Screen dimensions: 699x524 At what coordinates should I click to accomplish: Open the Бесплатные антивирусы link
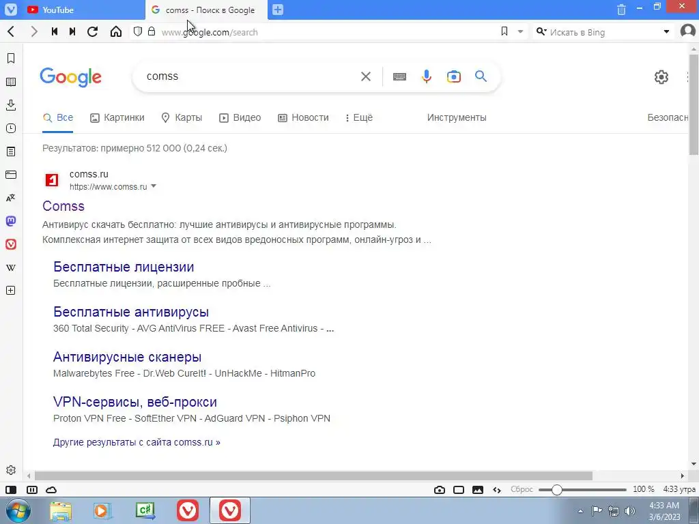(131, 312)
